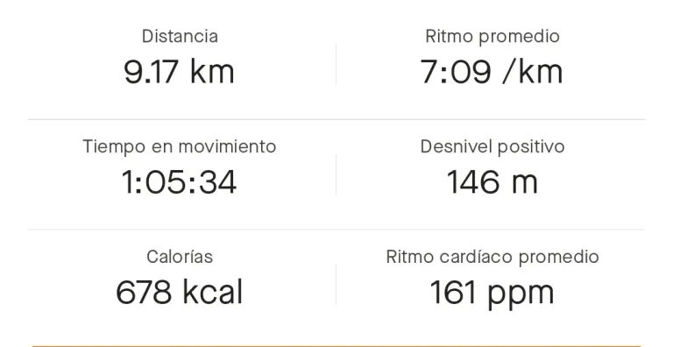Click the ppm unit text
The image size is (673, 347).
[521, 295]
